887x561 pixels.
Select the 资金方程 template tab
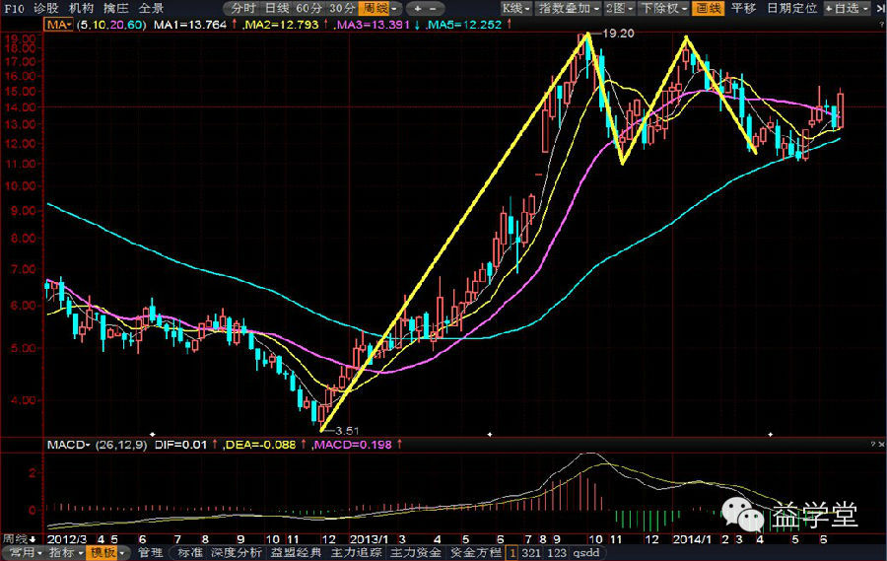tap(476, 552)
